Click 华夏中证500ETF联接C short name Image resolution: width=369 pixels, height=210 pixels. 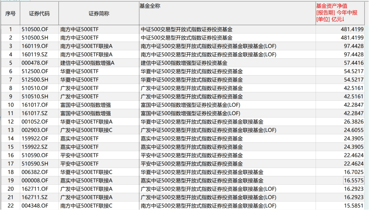86,172
